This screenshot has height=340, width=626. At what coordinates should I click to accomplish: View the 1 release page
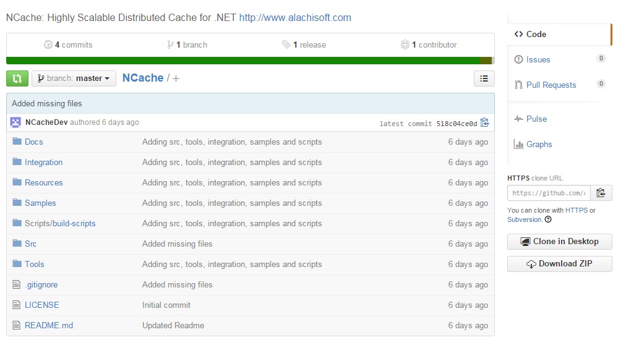pos(304,45)
